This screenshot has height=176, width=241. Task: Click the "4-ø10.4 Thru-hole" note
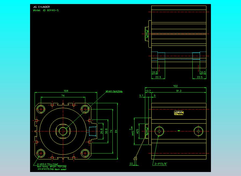click(x=48, y=164)
